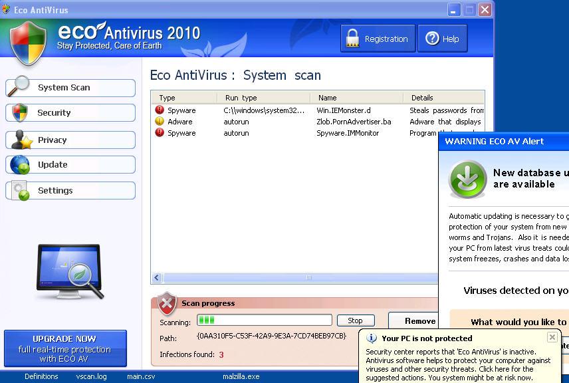Click malzilla.exe in the bottom bar
This screenshot has height=383, width=569.
coord(241,376)
